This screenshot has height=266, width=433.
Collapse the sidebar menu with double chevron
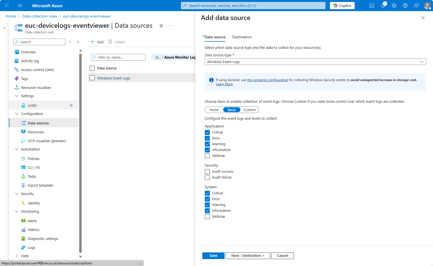[78, 42]
